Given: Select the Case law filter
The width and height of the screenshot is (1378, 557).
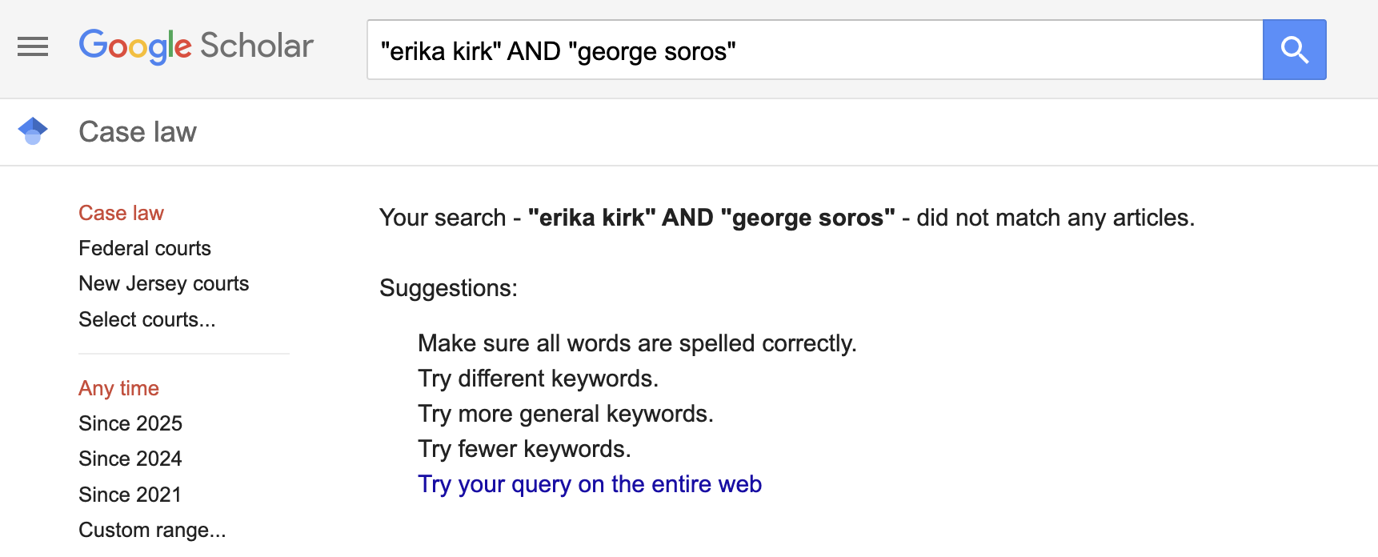Looking at the screenshot, I should tap(121, 213).
